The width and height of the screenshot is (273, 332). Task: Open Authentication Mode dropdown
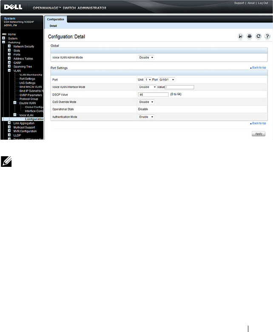[146, 117]
